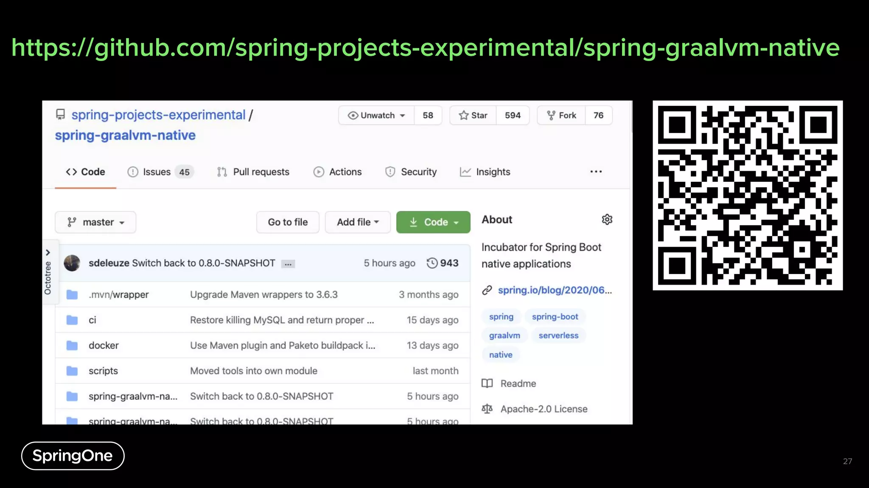Open the docker folder
869x488 pixels.
point(104,345)
